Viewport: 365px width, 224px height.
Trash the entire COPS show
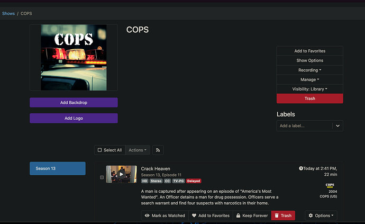pos(310,98)
